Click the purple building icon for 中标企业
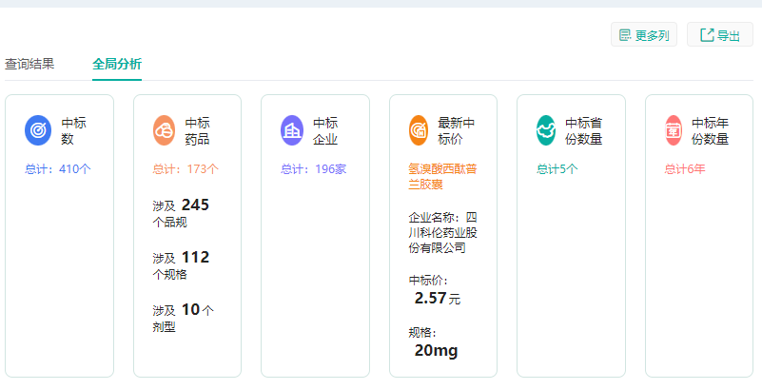The width and height of the screenshot is (762, 390). [x=292, y=129]
